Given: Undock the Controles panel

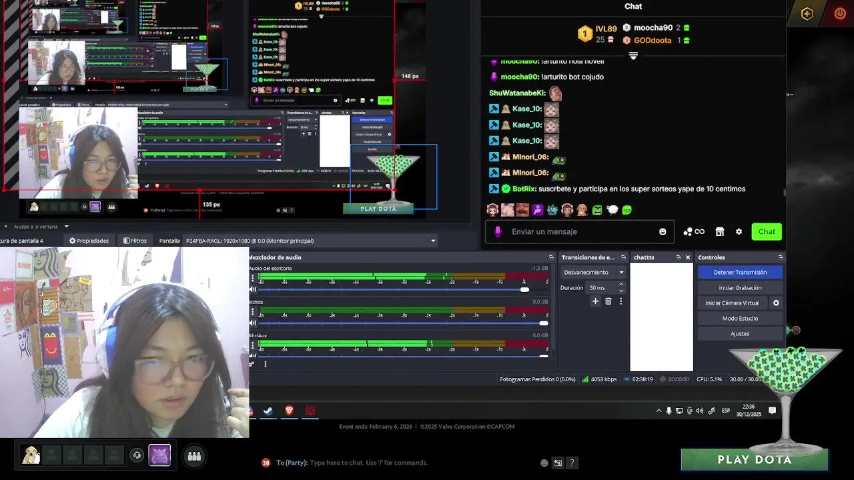Looking at the screenshot, I should click(x=780, y=257).
